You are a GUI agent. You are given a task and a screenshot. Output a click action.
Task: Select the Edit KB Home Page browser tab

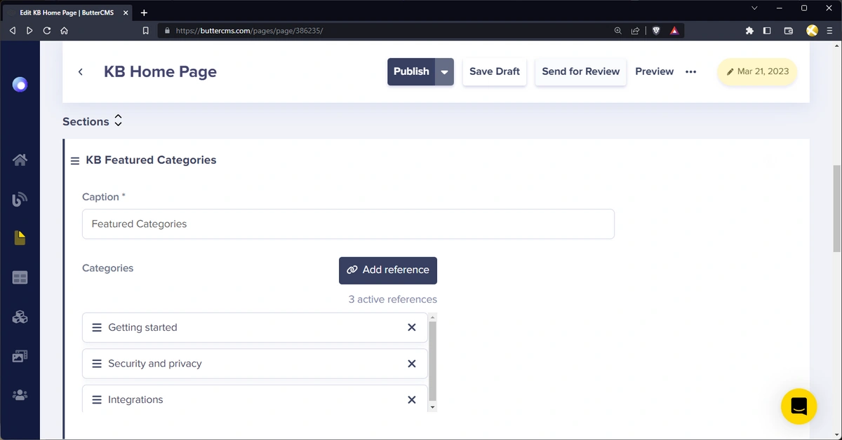(x=67, y=13)
